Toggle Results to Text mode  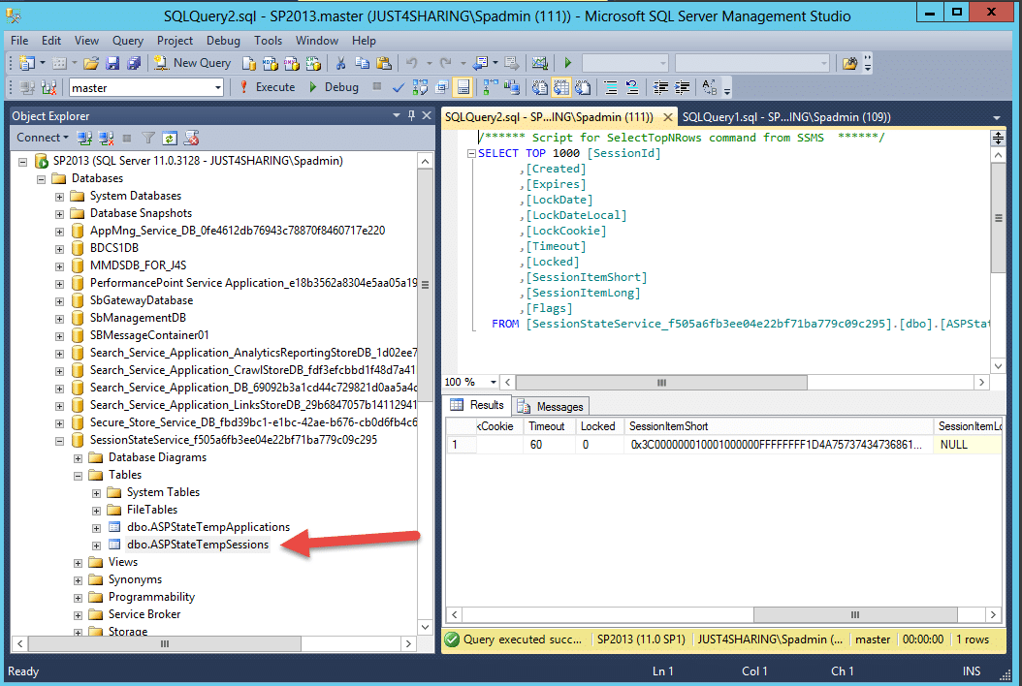[x=540, y=87]
